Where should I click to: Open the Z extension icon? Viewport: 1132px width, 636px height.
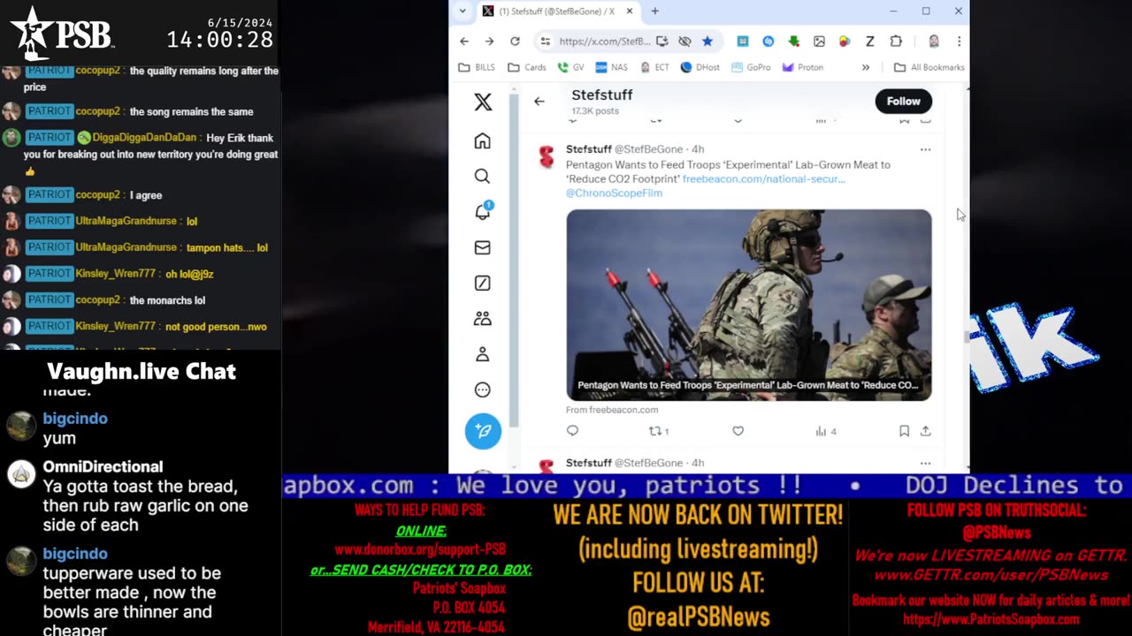[870, 42]
